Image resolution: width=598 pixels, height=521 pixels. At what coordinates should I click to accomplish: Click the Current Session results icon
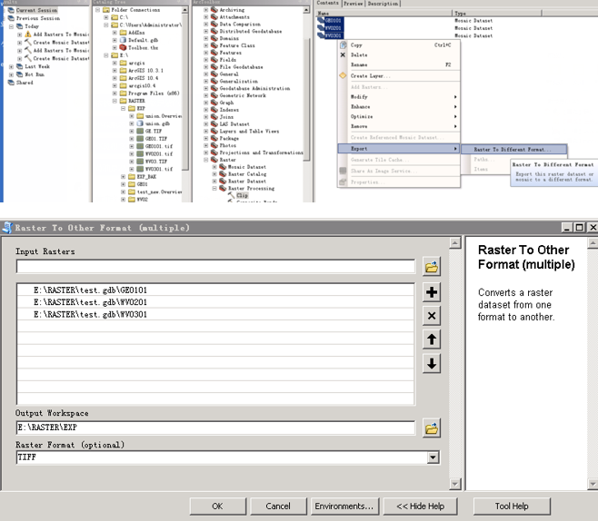tap(11, 10)
